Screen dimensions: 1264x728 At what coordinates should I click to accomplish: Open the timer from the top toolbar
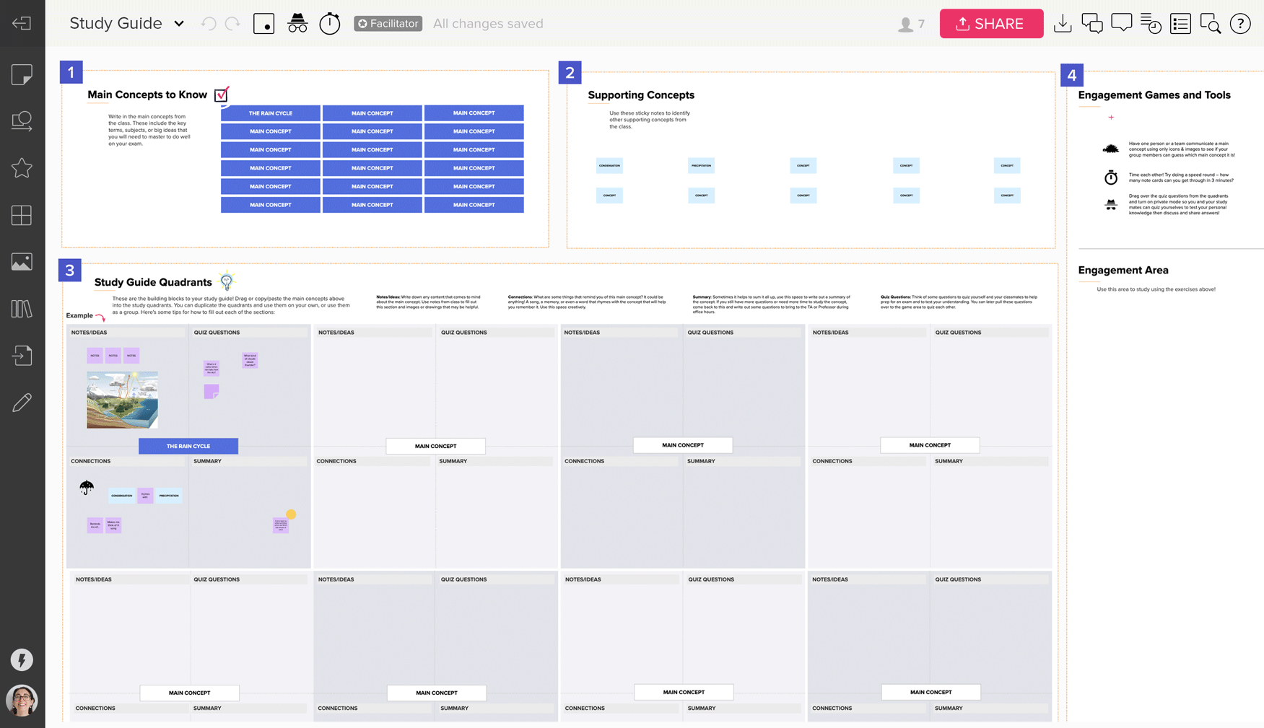point(330,24)
